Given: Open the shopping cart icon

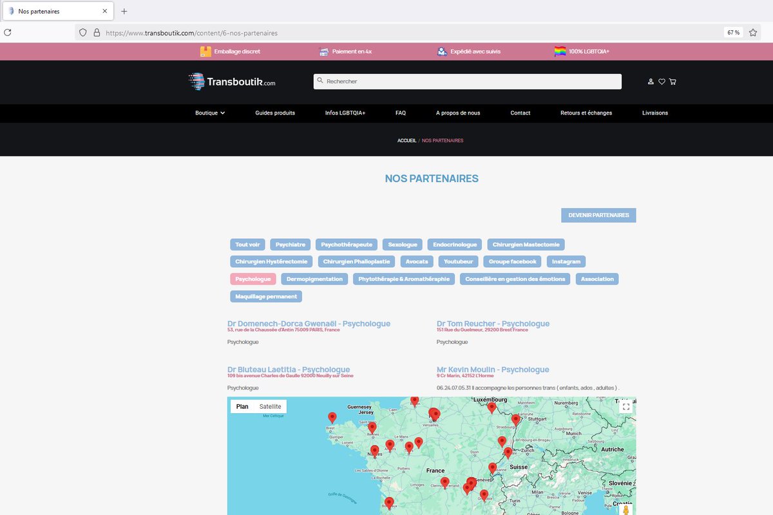Looking at the screenshot, I should pyautogui.click(x=673, y=82).
